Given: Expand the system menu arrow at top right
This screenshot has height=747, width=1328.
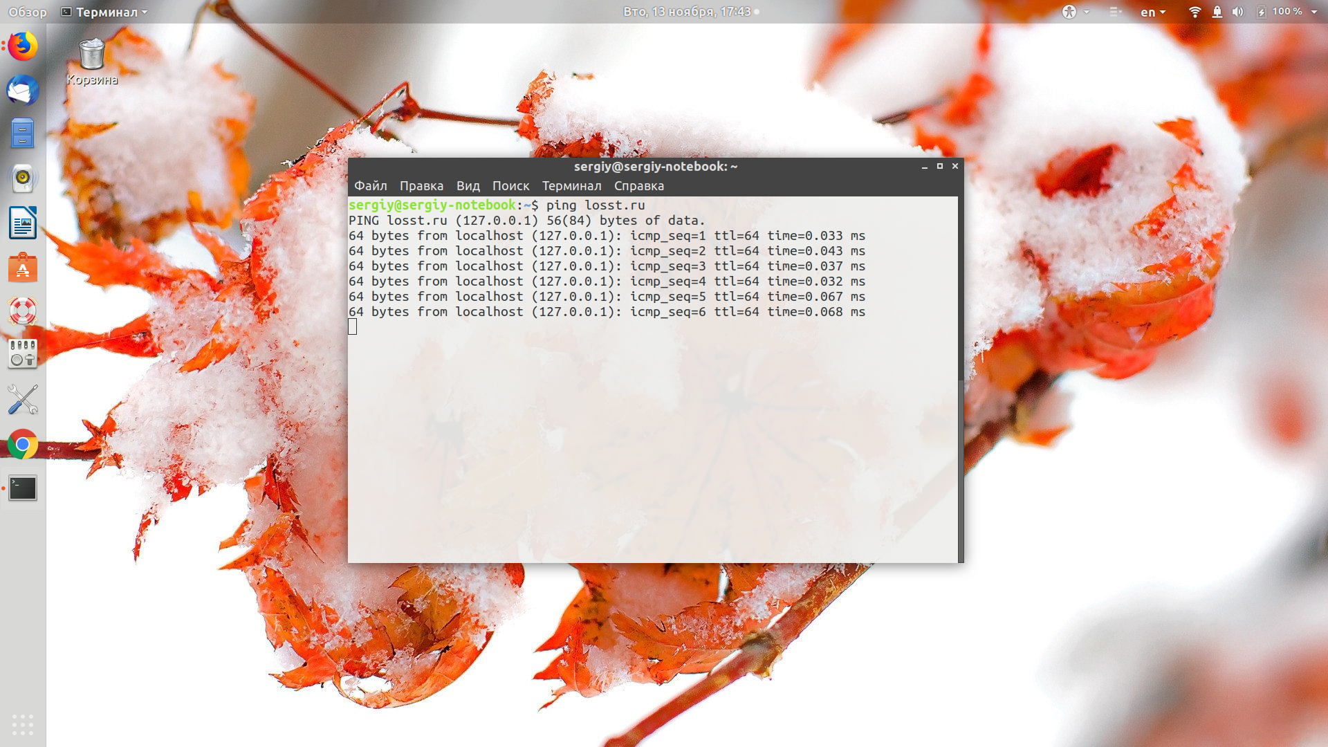Looking at the screenshot, I should tap(1314, 12).
